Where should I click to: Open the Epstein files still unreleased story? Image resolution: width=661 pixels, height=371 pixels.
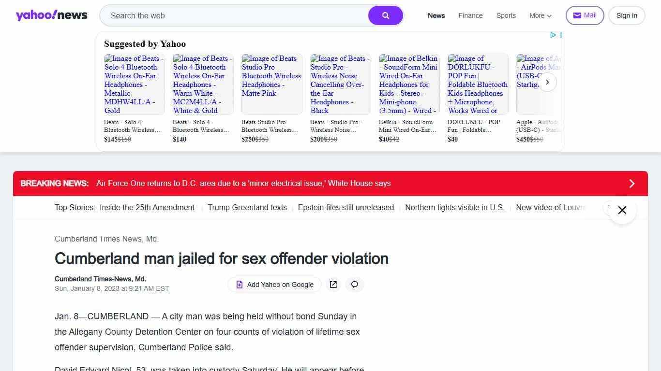pyautogui.click(x=346, y=207)
